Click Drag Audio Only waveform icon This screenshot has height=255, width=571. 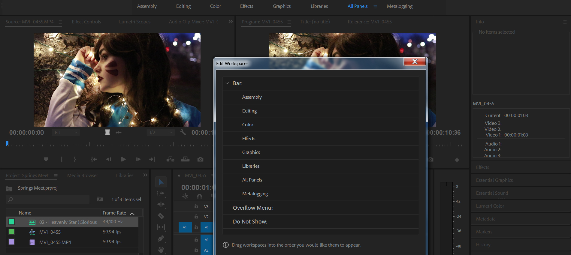(119, 132)
